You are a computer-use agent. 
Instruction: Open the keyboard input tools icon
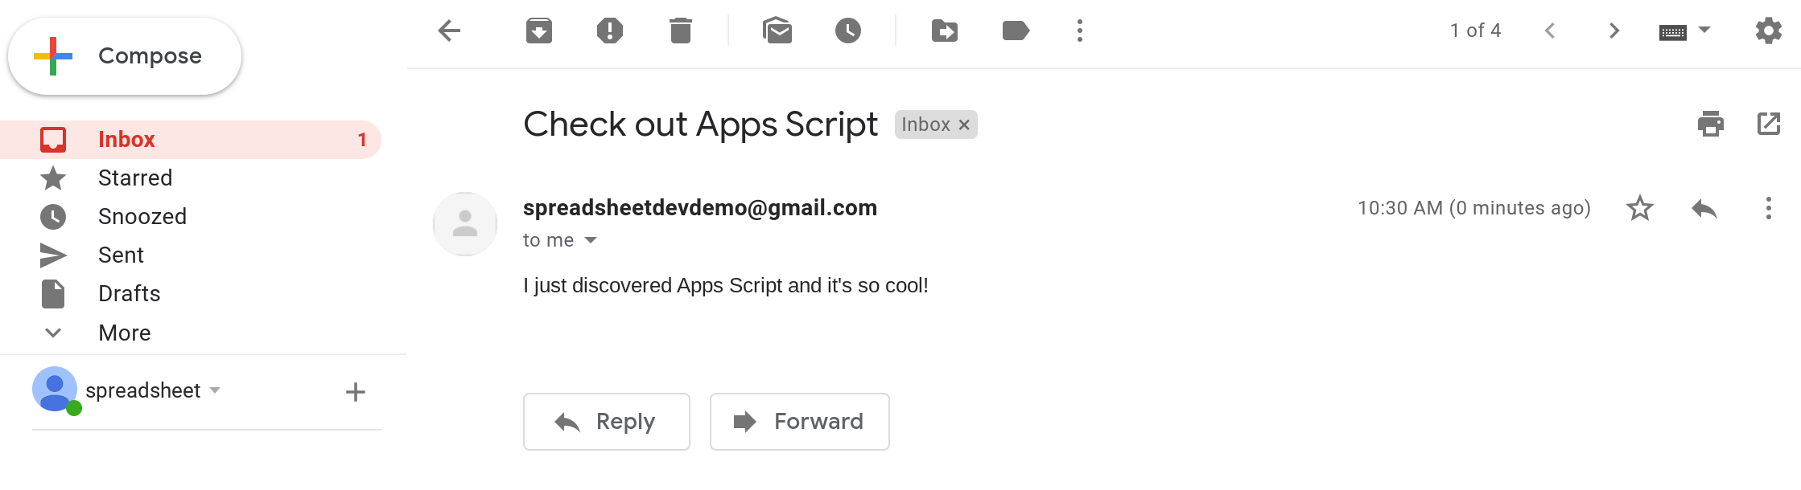(x=1673, y=32)
